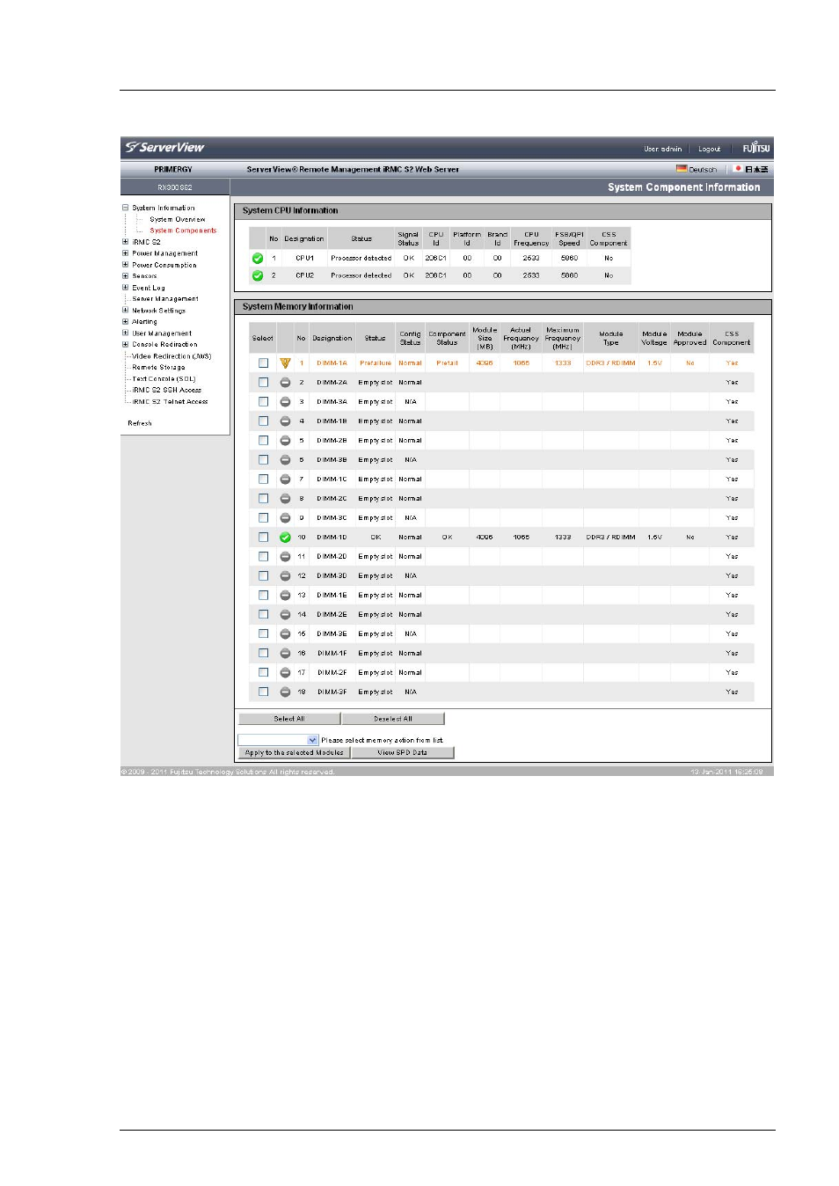The width and height of the screenshot is (839, 1186).
Task: Click the DIMM-1A prefailure warning icon
Action: pos(285,362)
